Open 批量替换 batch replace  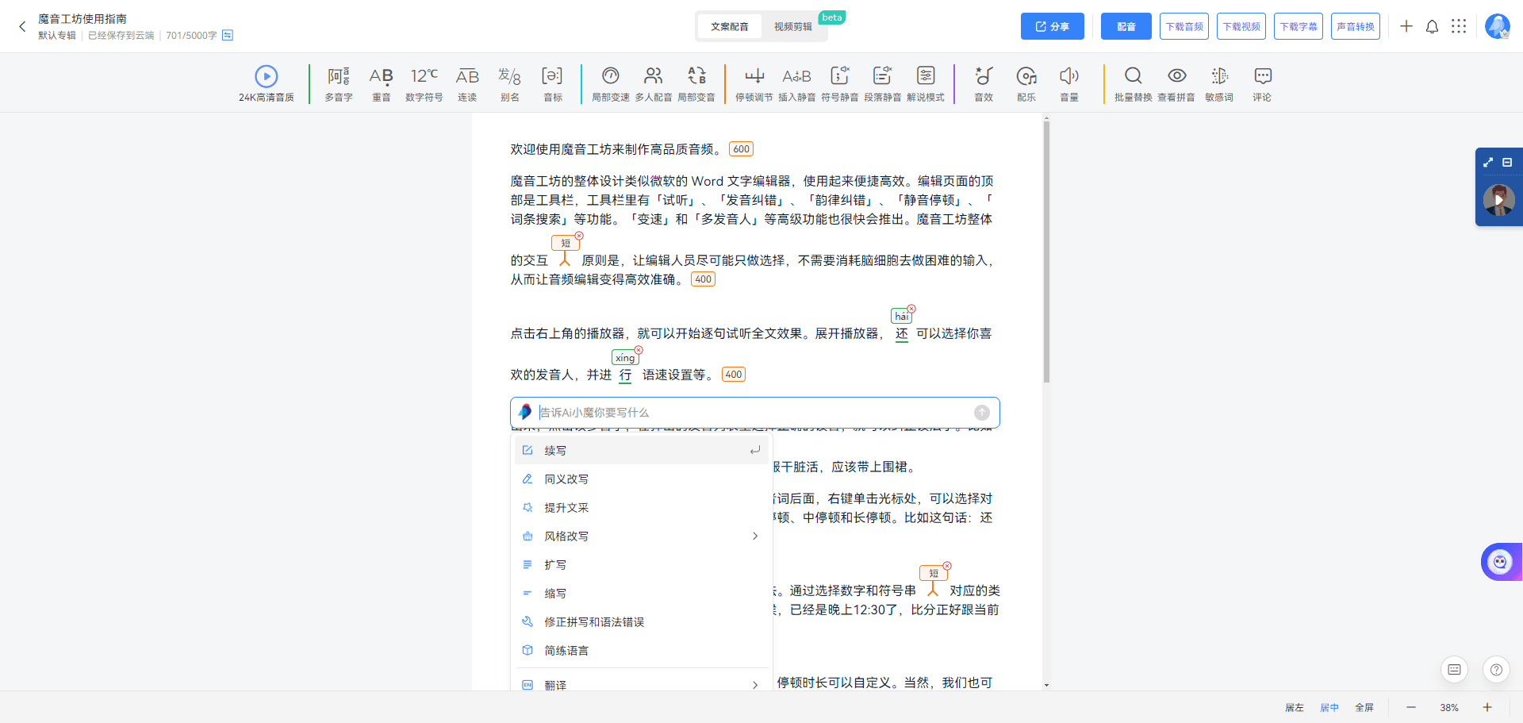[1134, 84]
